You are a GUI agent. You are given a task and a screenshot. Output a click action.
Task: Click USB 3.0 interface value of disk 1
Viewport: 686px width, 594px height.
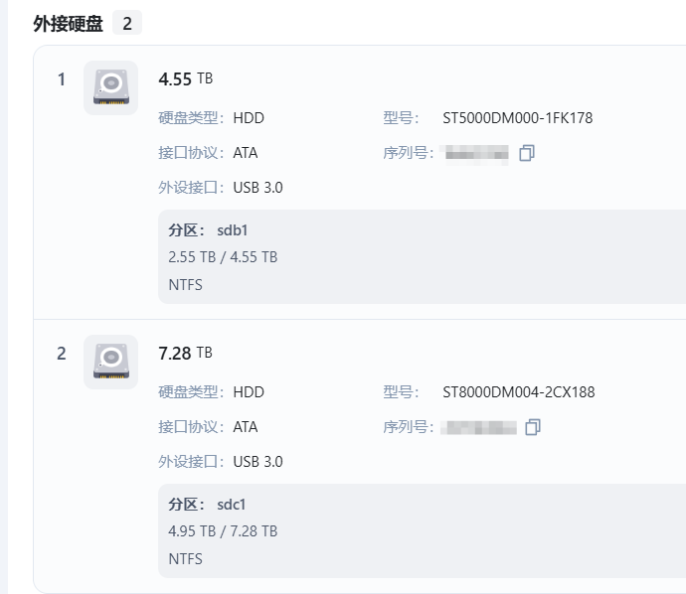(257, 188)
